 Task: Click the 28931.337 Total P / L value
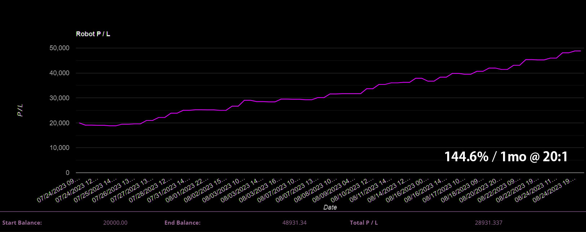tap(488, 223)
